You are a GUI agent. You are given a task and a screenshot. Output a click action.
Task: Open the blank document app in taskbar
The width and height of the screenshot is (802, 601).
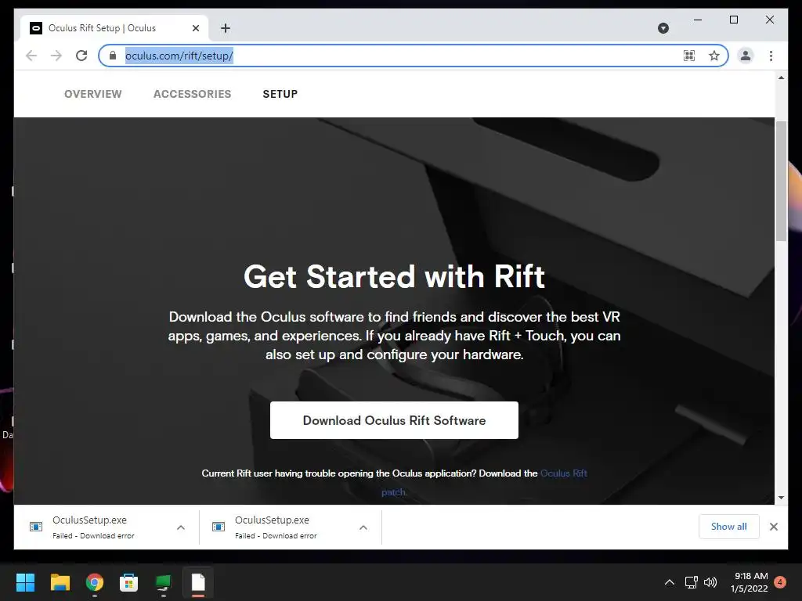pyautogui.click(x=198, y=582)
